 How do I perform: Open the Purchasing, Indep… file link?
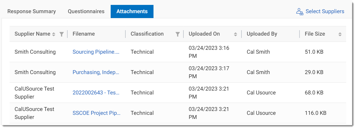(96, 72)
